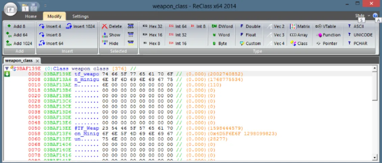Image resolution: width=382 pixels, height=163 pixels.
Task: Set type to Word
Action: tap(221, 35)
